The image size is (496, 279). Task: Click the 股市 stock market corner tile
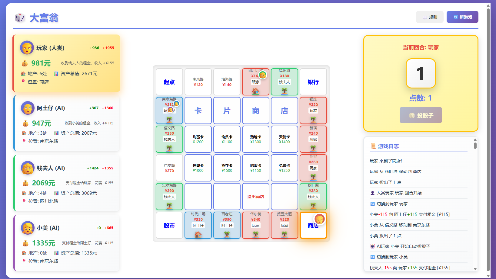pos(169,225)
